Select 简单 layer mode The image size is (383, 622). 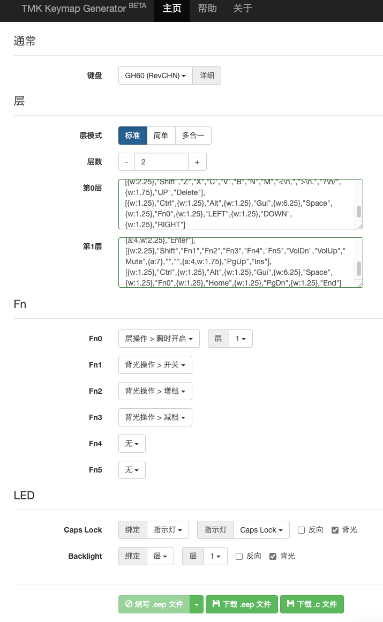point(161,136)
